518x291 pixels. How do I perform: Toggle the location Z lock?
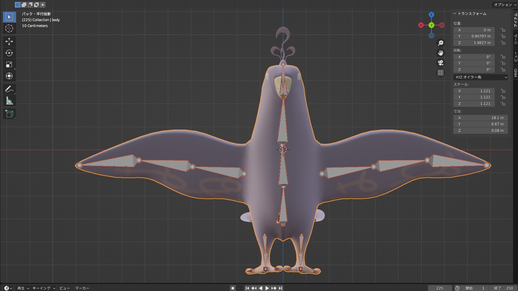[503, 43]
